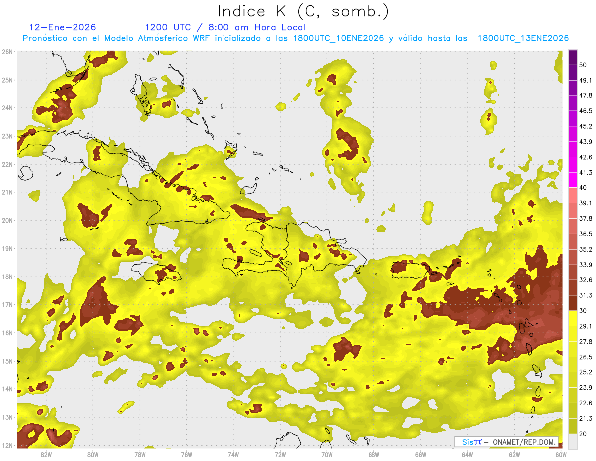Click the 22N latitude axis label
This screenshot has height=461, width=596.
point(7,164)
